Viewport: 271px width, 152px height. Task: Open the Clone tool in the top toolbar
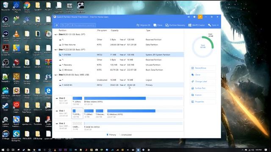[x=158, y=25]
